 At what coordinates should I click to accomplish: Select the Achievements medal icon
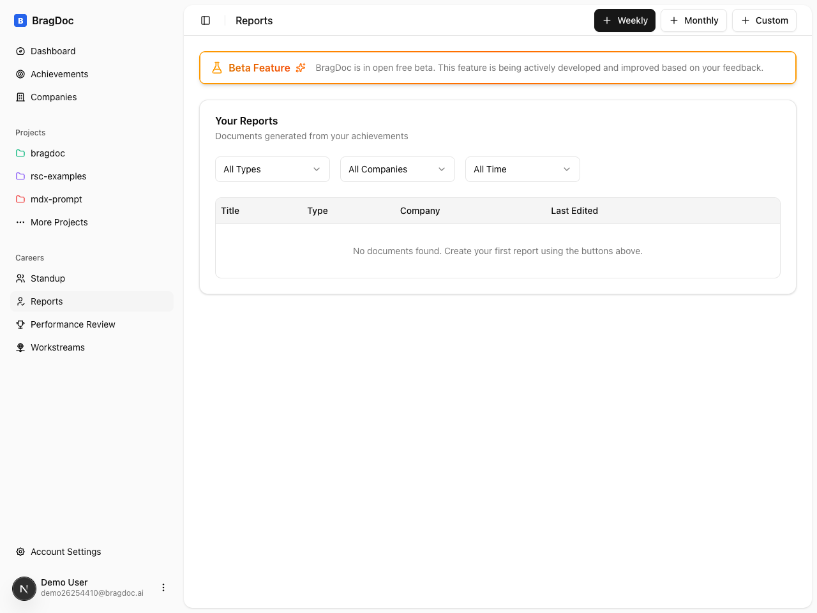pos(20,74)
